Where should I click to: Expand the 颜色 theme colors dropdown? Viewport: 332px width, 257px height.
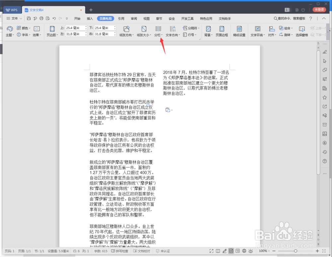click(x=30, y=28)
